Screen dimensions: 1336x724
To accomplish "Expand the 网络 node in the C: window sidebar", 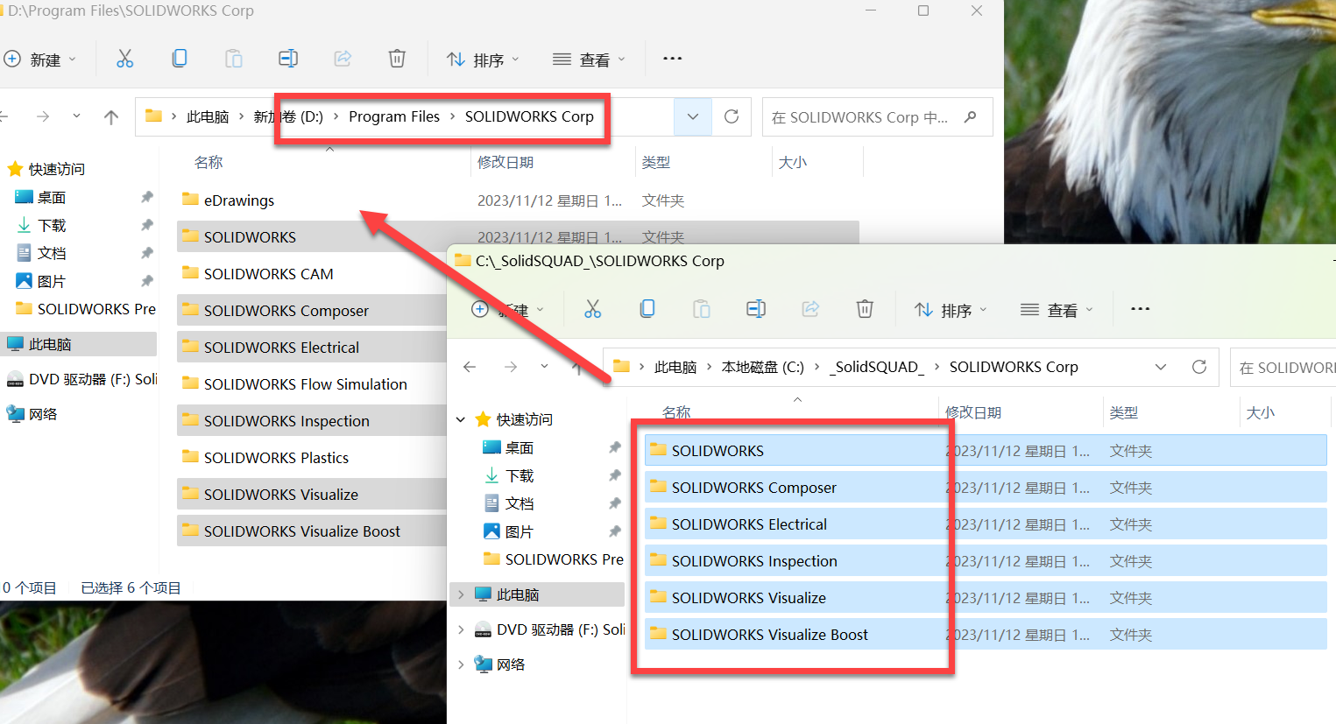I will click(461, 664).
